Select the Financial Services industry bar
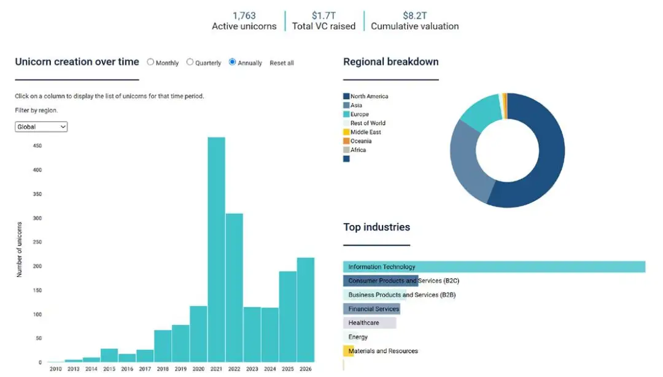 coord(371,309)
